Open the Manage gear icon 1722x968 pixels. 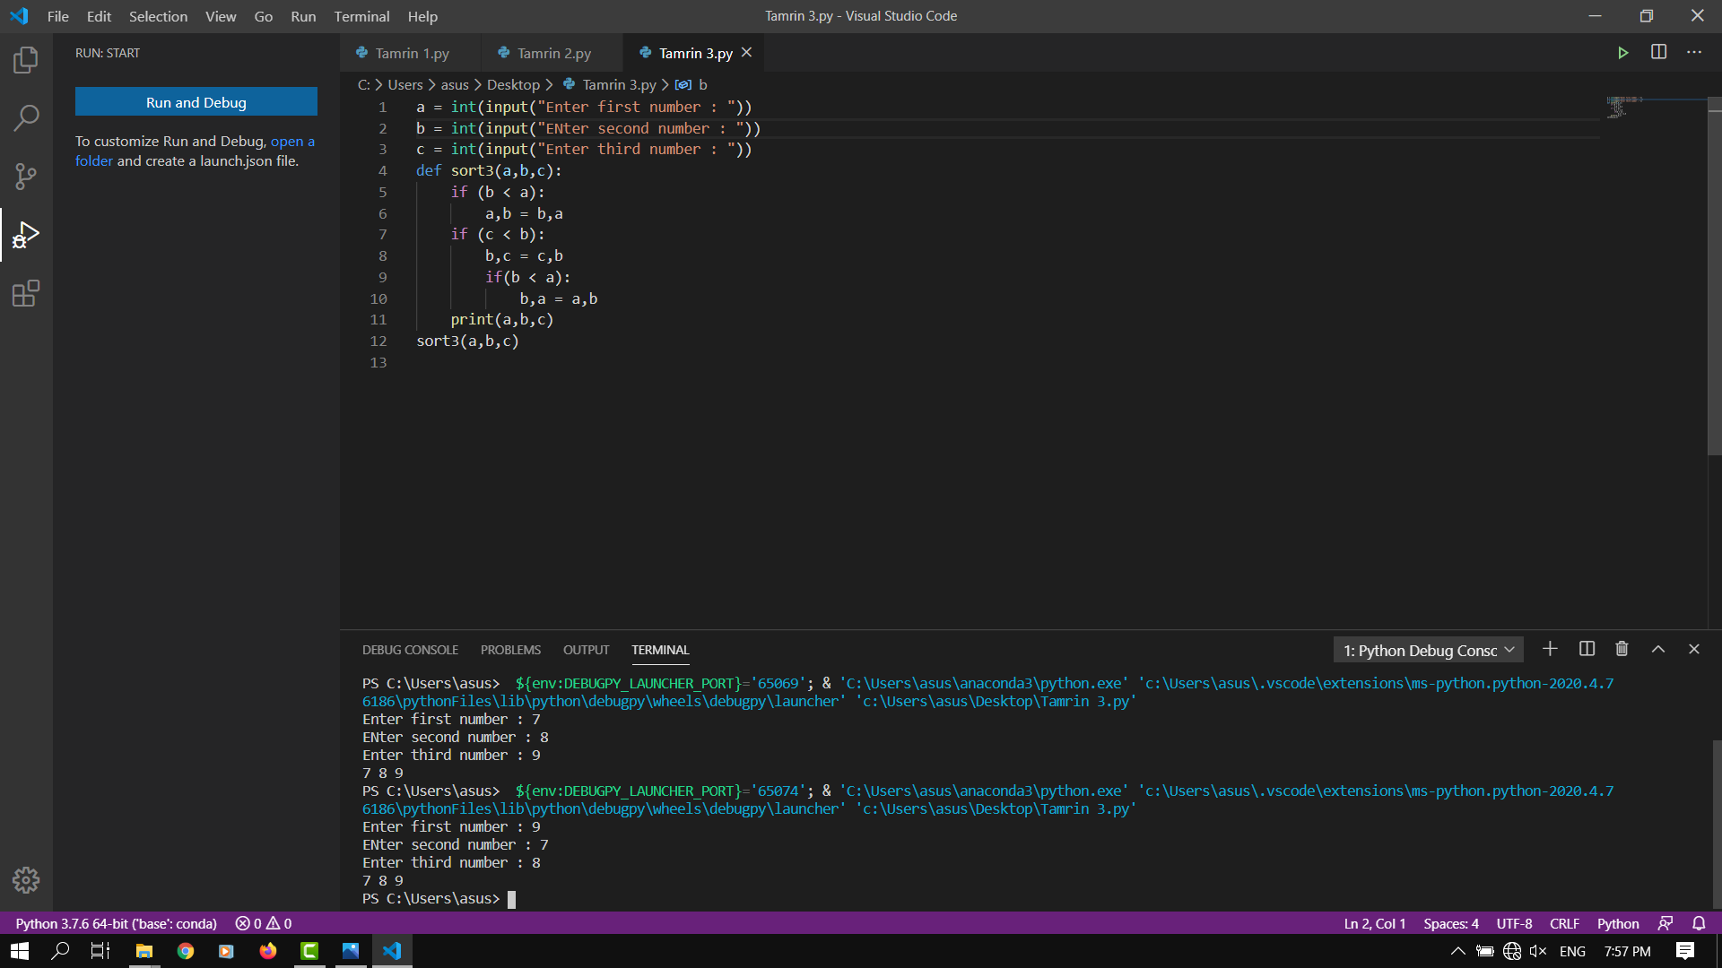point(26,880)
